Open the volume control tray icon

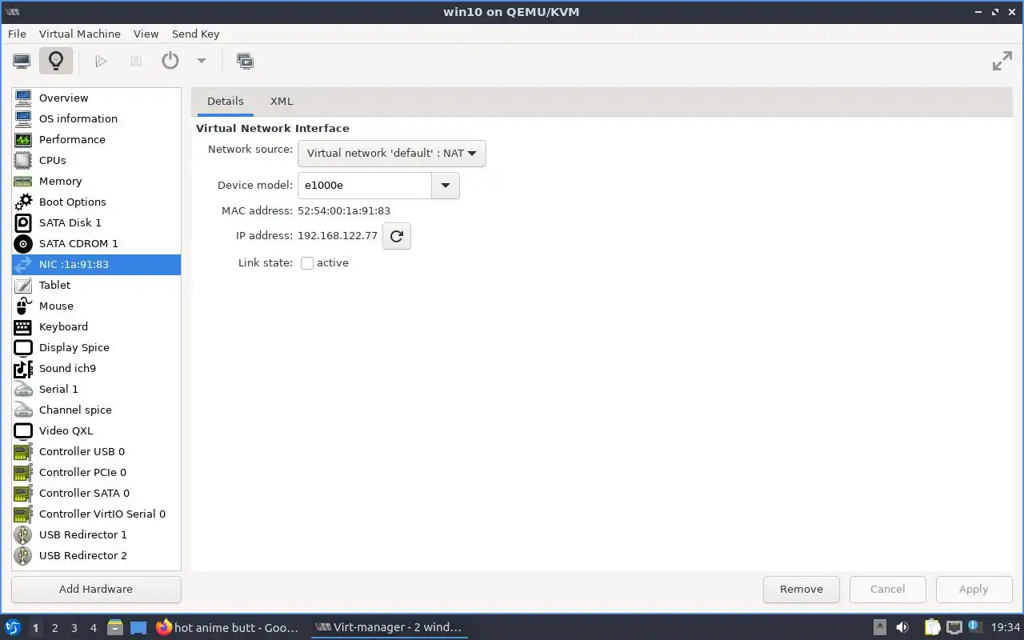[x=902, y=628]
